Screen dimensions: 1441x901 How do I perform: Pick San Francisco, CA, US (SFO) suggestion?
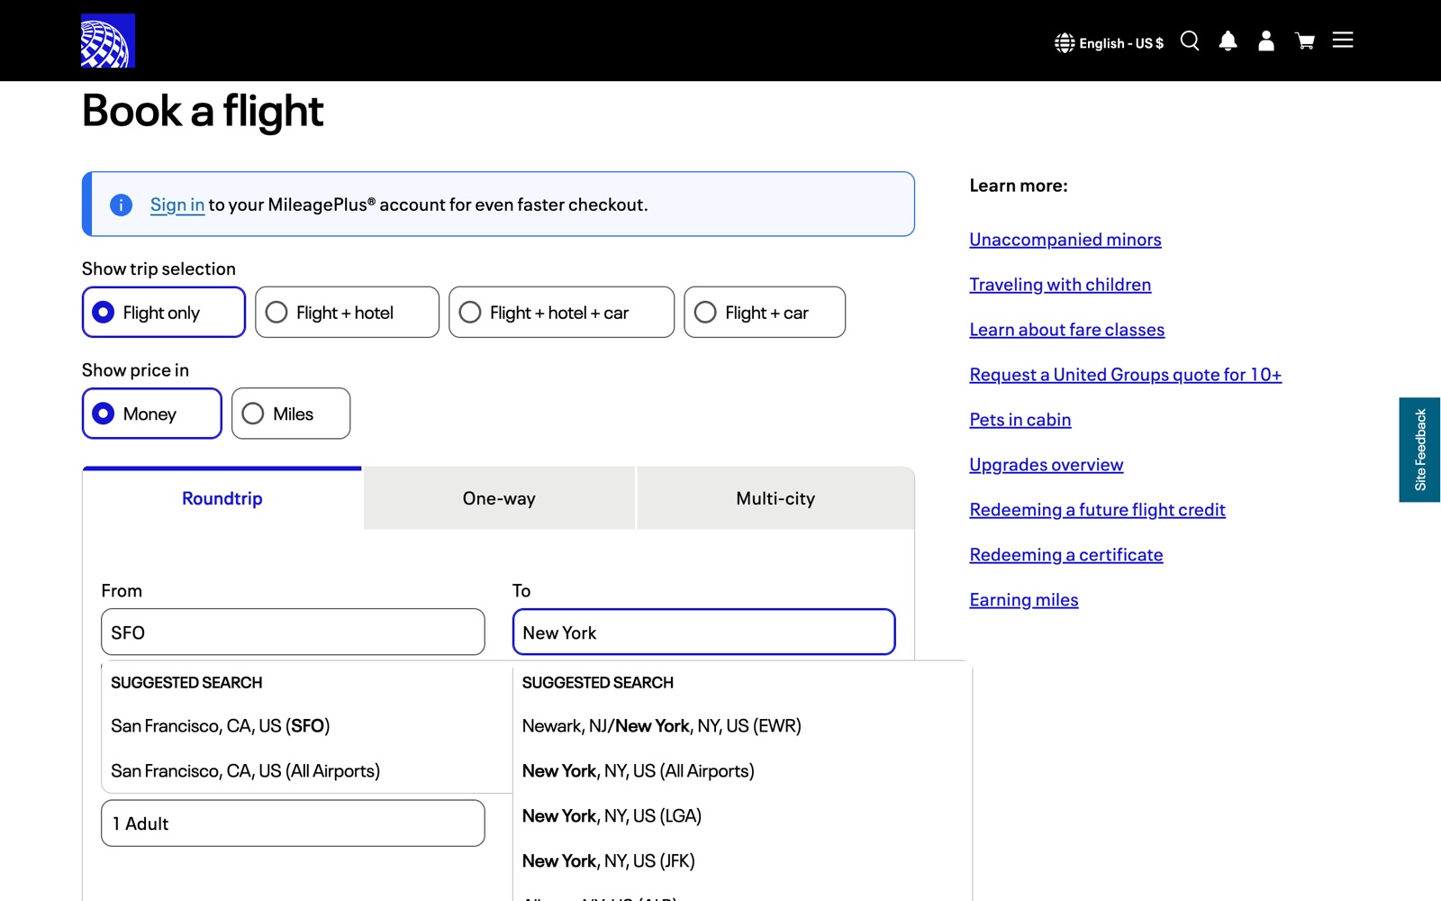click(x=306, y=726)
